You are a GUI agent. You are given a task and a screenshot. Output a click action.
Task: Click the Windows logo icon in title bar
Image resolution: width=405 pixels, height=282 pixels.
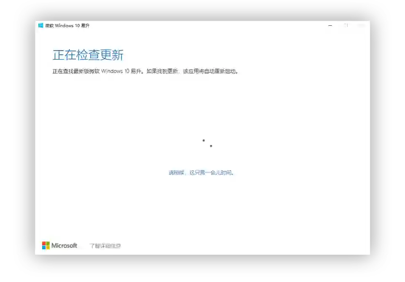click(x=40, y=25)
